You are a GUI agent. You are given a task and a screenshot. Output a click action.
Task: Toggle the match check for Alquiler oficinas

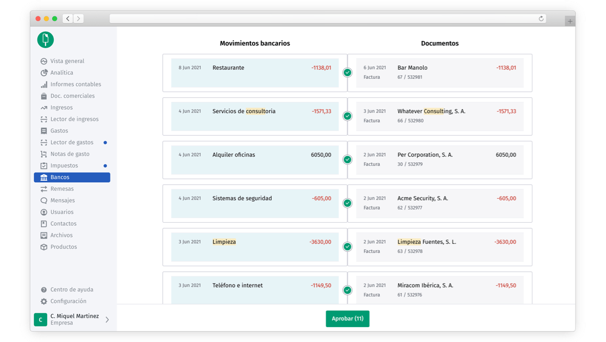(x=348, y=160)
